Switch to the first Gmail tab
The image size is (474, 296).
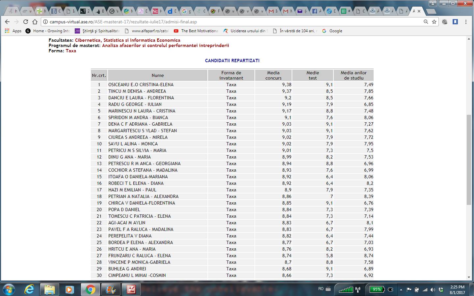(x=274, y=11)
